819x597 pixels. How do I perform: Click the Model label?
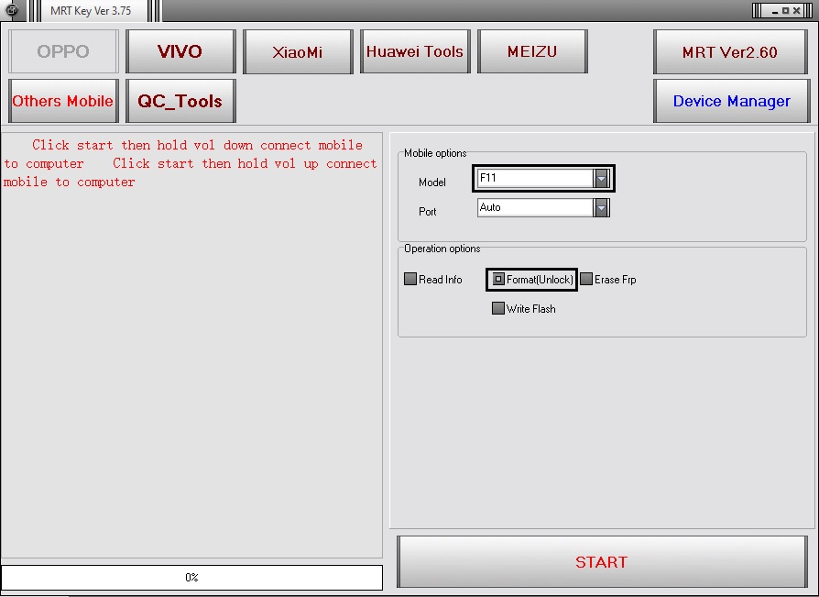432,182
